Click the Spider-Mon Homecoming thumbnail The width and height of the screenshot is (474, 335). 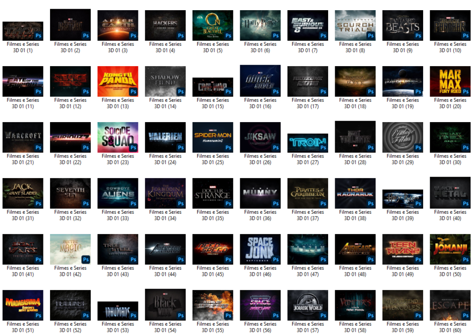(x=213, y=137)
